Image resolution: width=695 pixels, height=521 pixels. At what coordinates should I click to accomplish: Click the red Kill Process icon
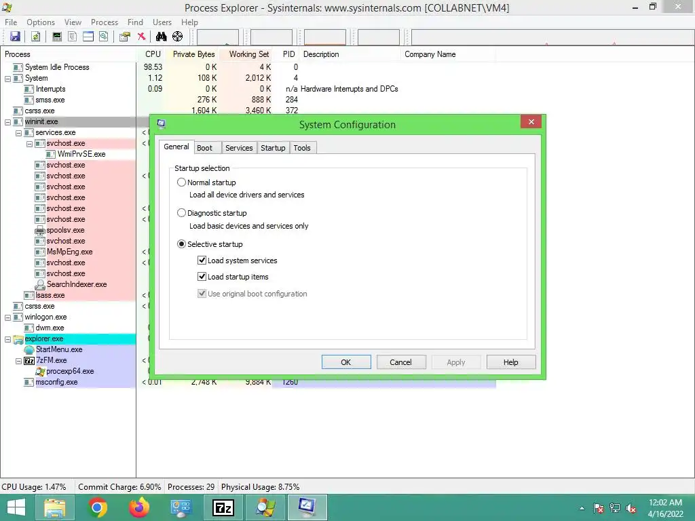pos(141,37)
